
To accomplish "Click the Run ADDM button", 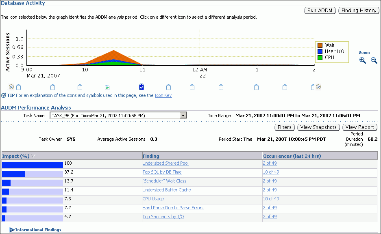I will (320, 11).
